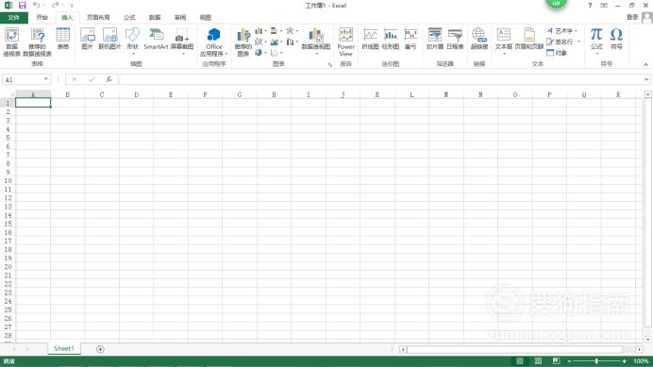653x367 pixels.
Task: Collapse the ribbon with the arrow
Action: tap(645, 64)
